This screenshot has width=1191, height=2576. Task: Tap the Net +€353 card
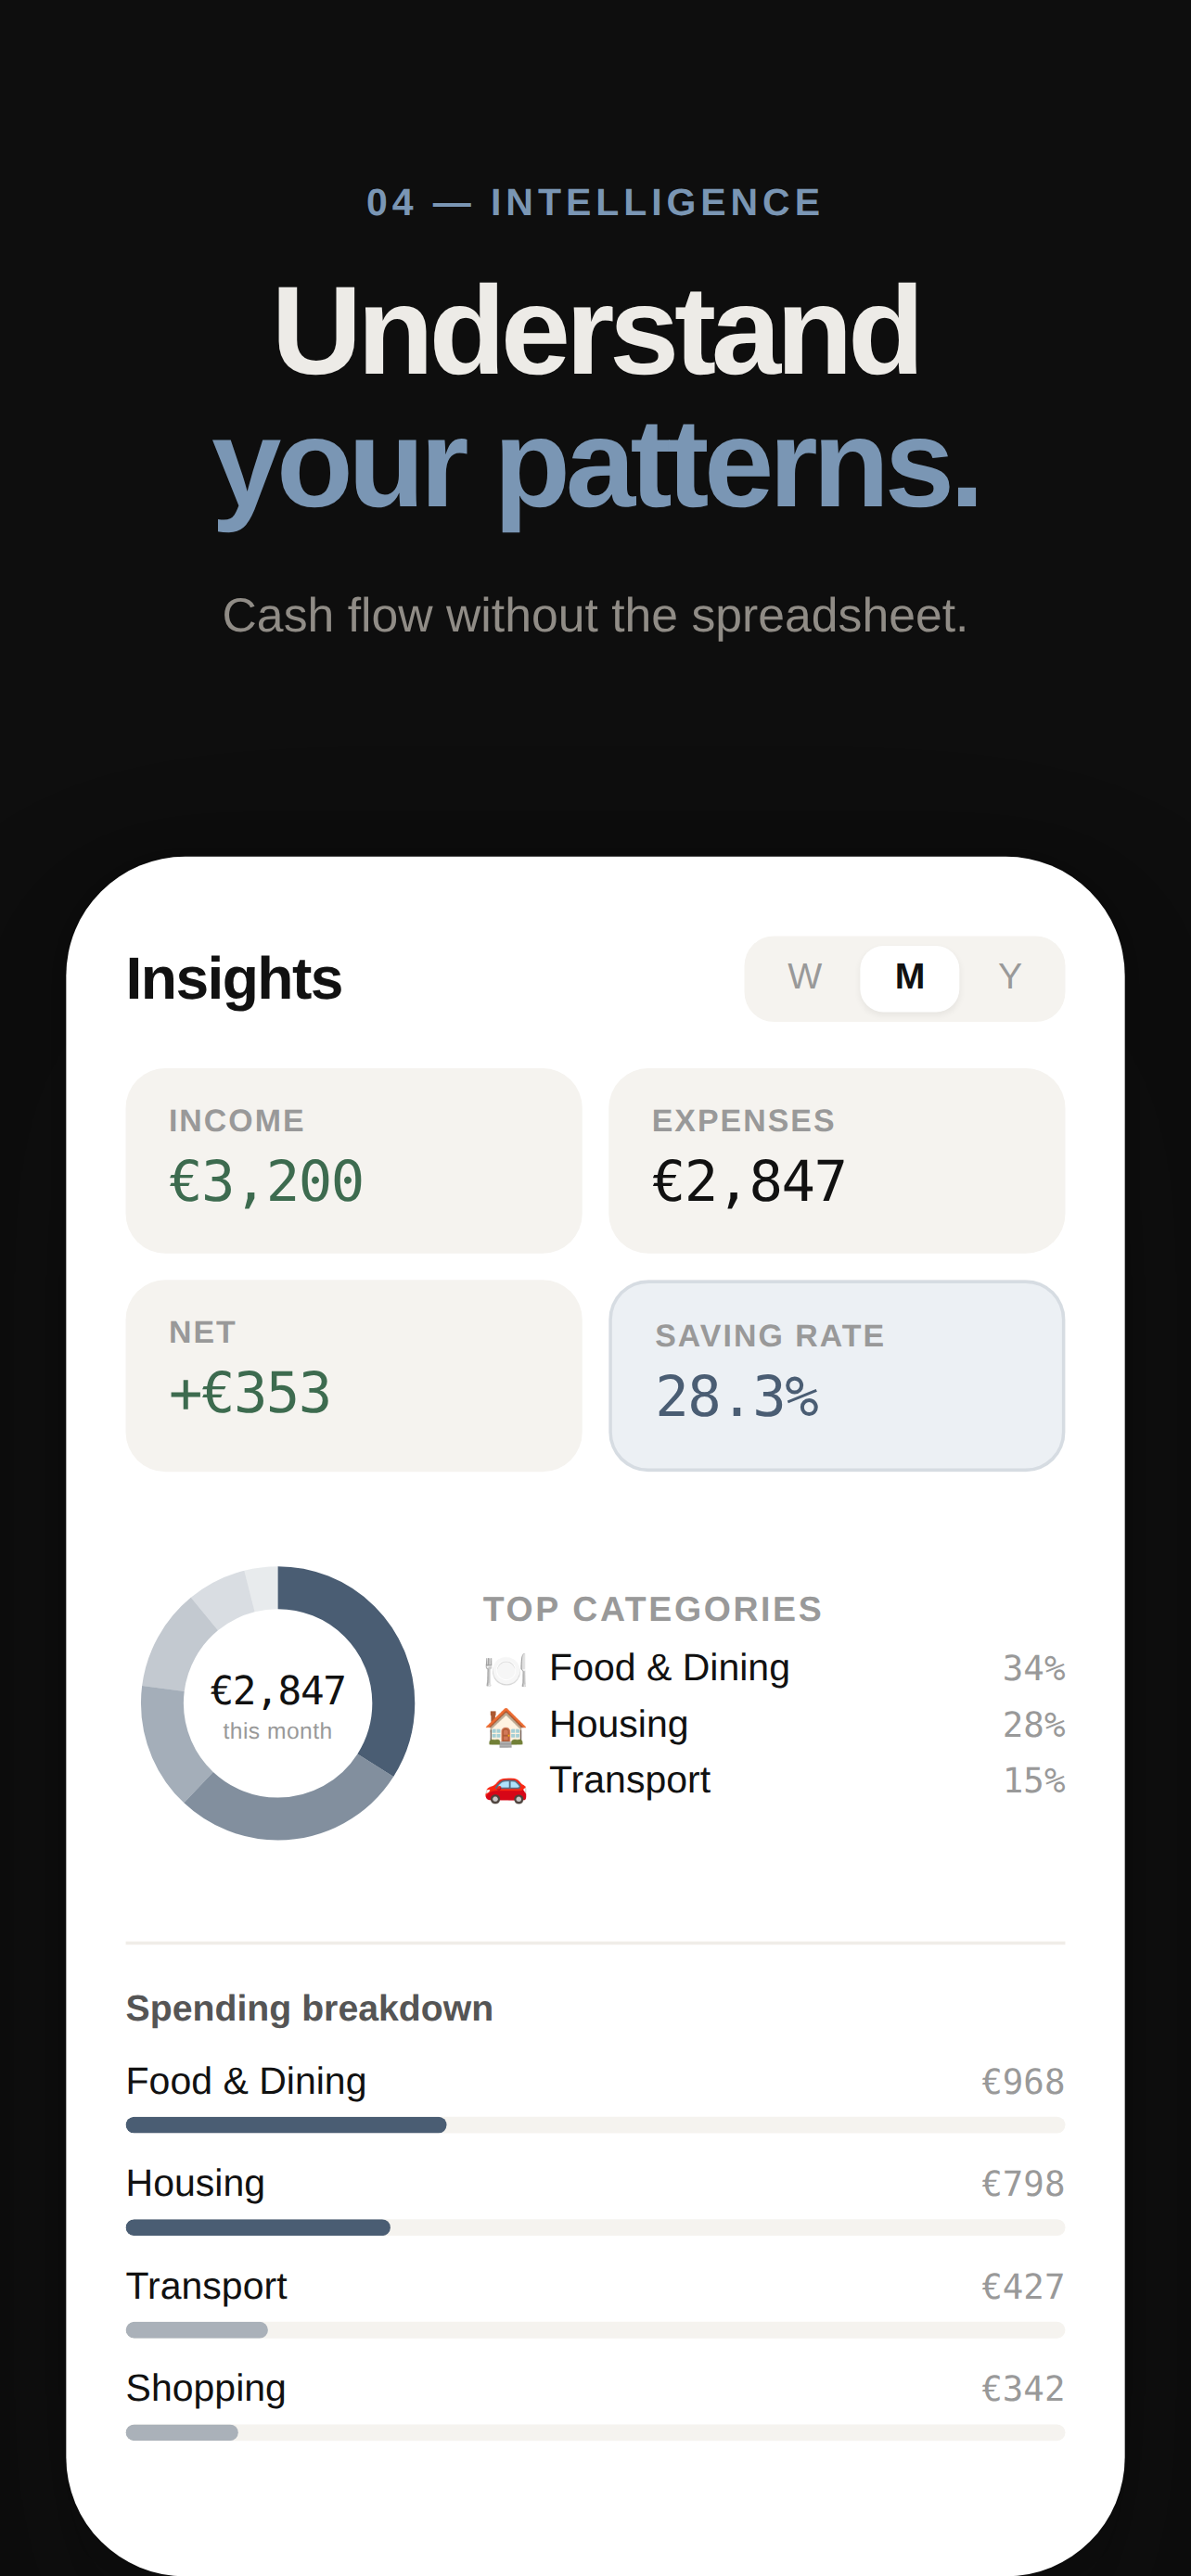(x=354, y=1375)
